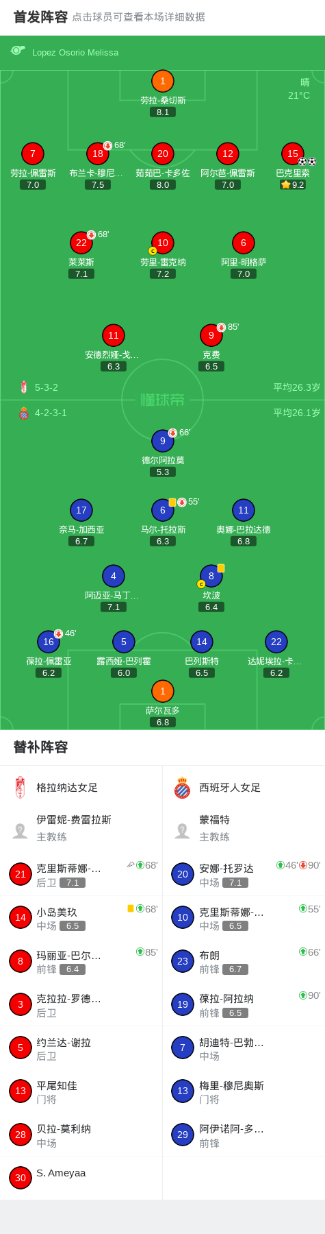Viewport: 325px width, 1234px height.
Task: Open blue number 17 奈马-加西亚
Action: [81, 511]
